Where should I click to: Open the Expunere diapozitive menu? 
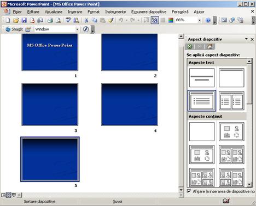[x=149, y=12]
